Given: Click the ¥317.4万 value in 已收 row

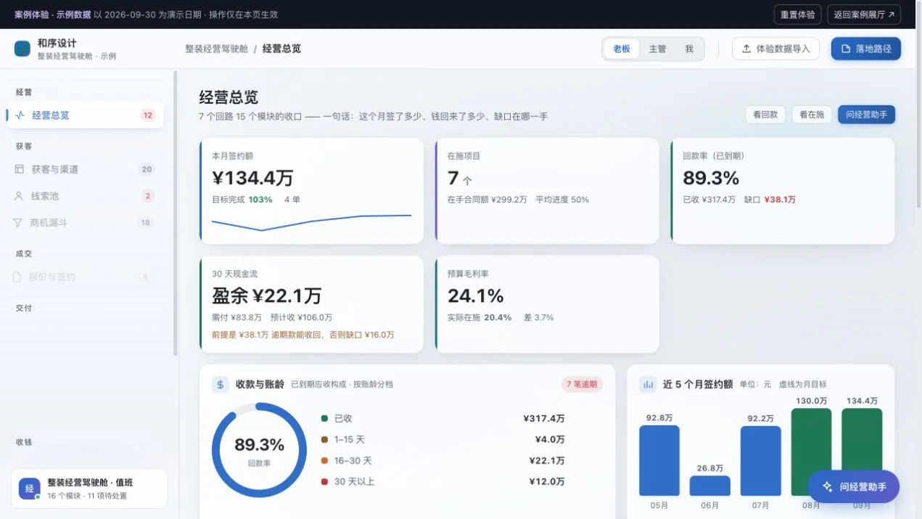Looking at the screenshot, I should (x=544, y=418).
